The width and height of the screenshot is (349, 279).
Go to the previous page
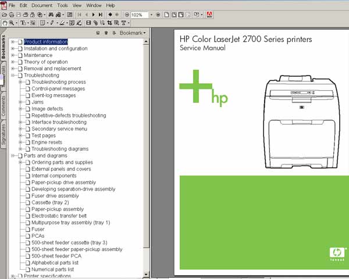pyautogui.click(x=87, y=15)
